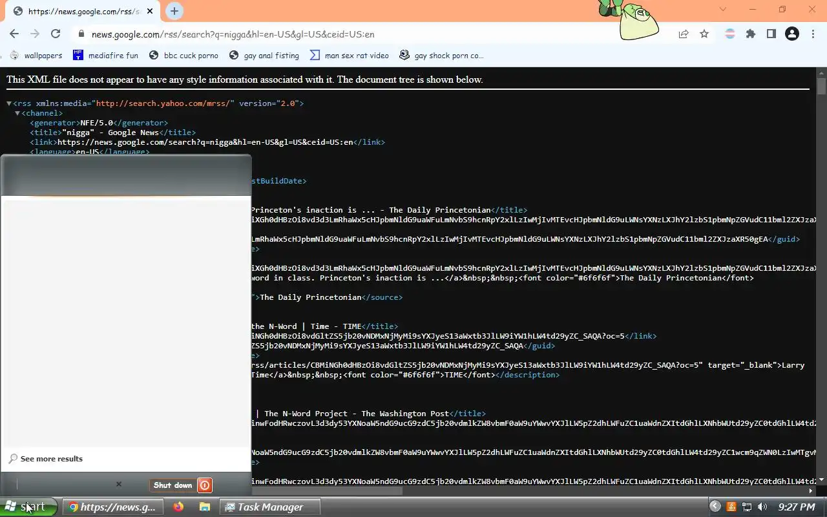This screenshot has height=517, width=827.
Task: Reload the page with the refresh icon
Action: 56,34
